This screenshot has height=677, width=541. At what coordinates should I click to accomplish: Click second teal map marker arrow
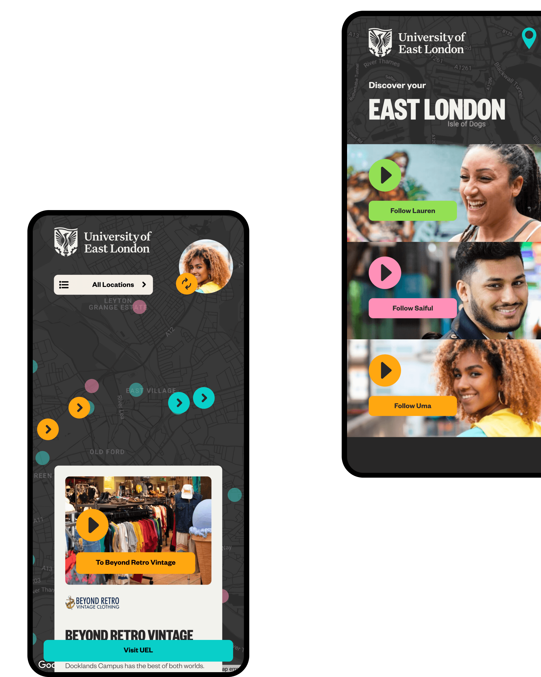204,398
